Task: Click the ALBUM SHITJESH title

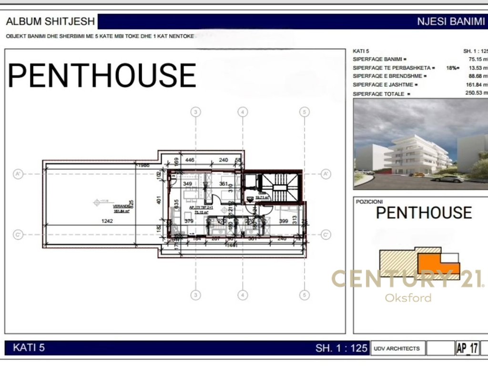Action: [x=51, y=21]
